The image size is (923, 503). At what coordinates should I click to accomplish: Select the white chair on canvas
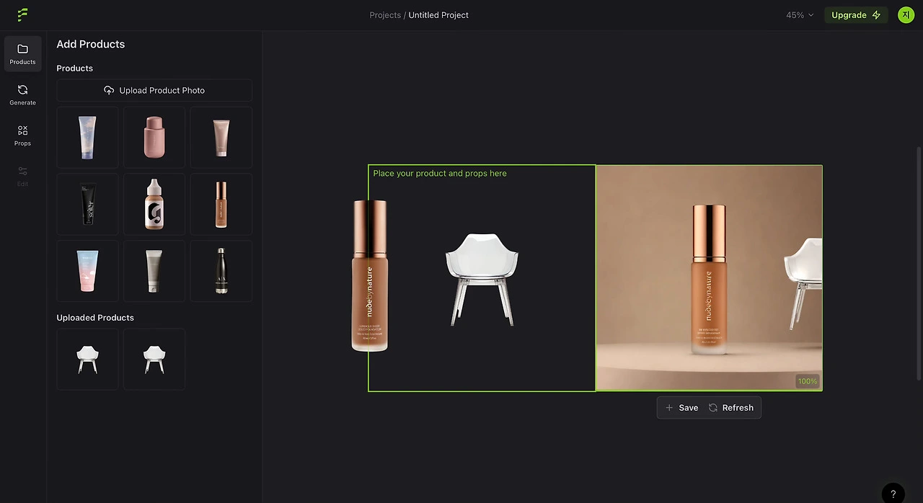click(x=482, y=279)
